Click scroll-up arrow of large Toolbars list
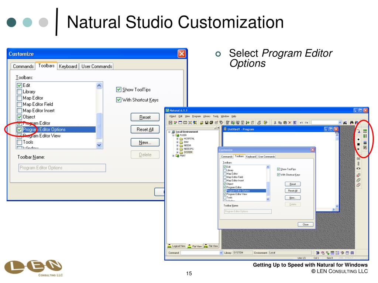The height and width of the screenshot is (283, 378). pos(99,85)
